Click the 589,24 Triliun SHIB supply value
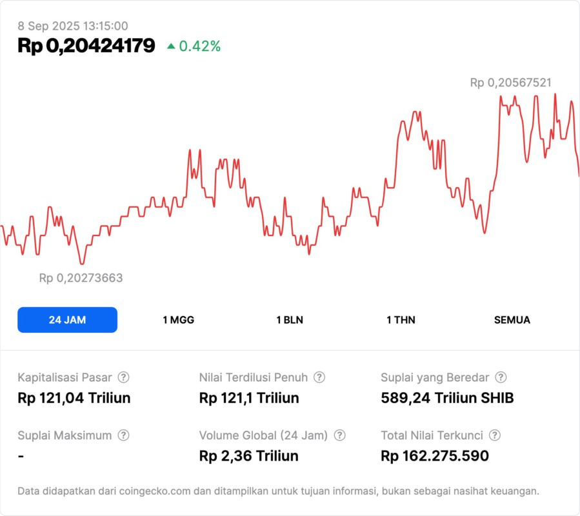This screenshot has width=580, height=516. pyautogui.click(x=447, y=398)
